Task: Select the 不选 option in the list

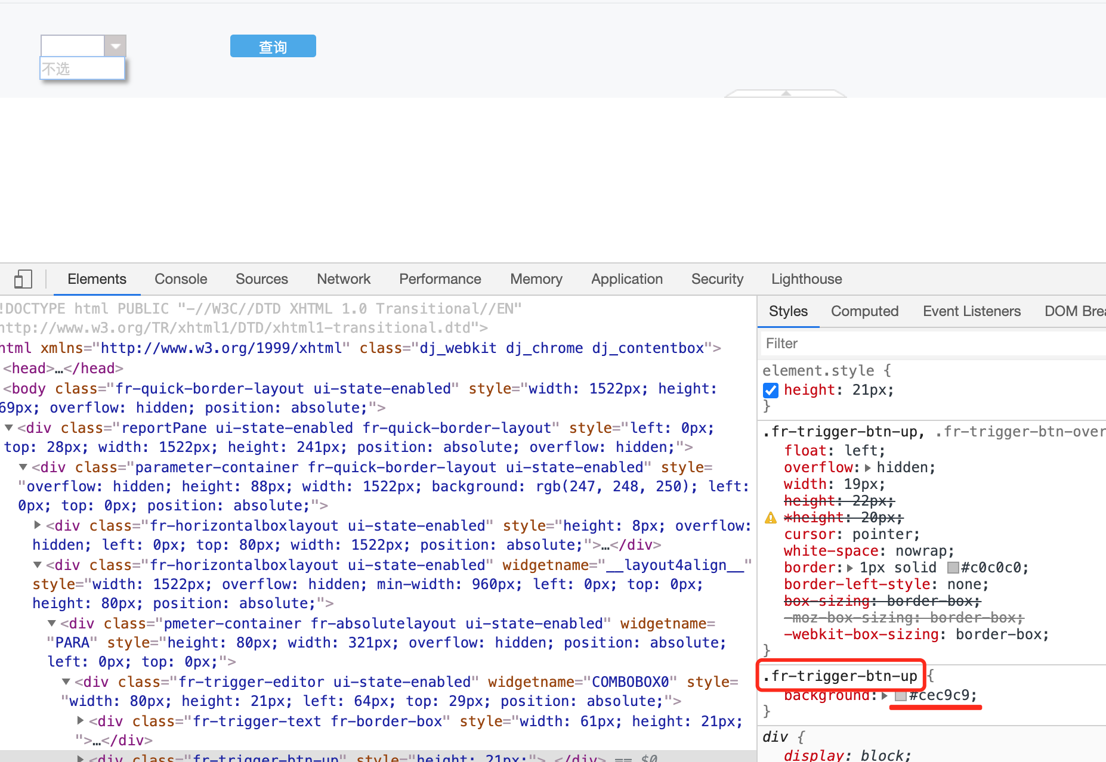Action: click(82, 69)
